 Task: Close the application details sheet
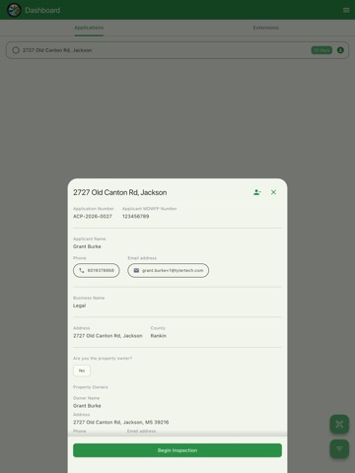[x=273, y=192]
